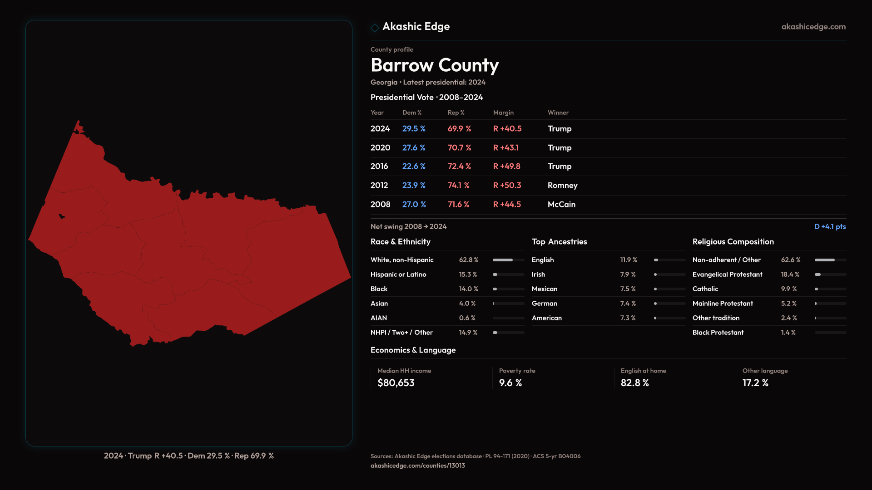Click the Median HH income value
This screenshot has width=872, height=490.
[x=396, y=383]
